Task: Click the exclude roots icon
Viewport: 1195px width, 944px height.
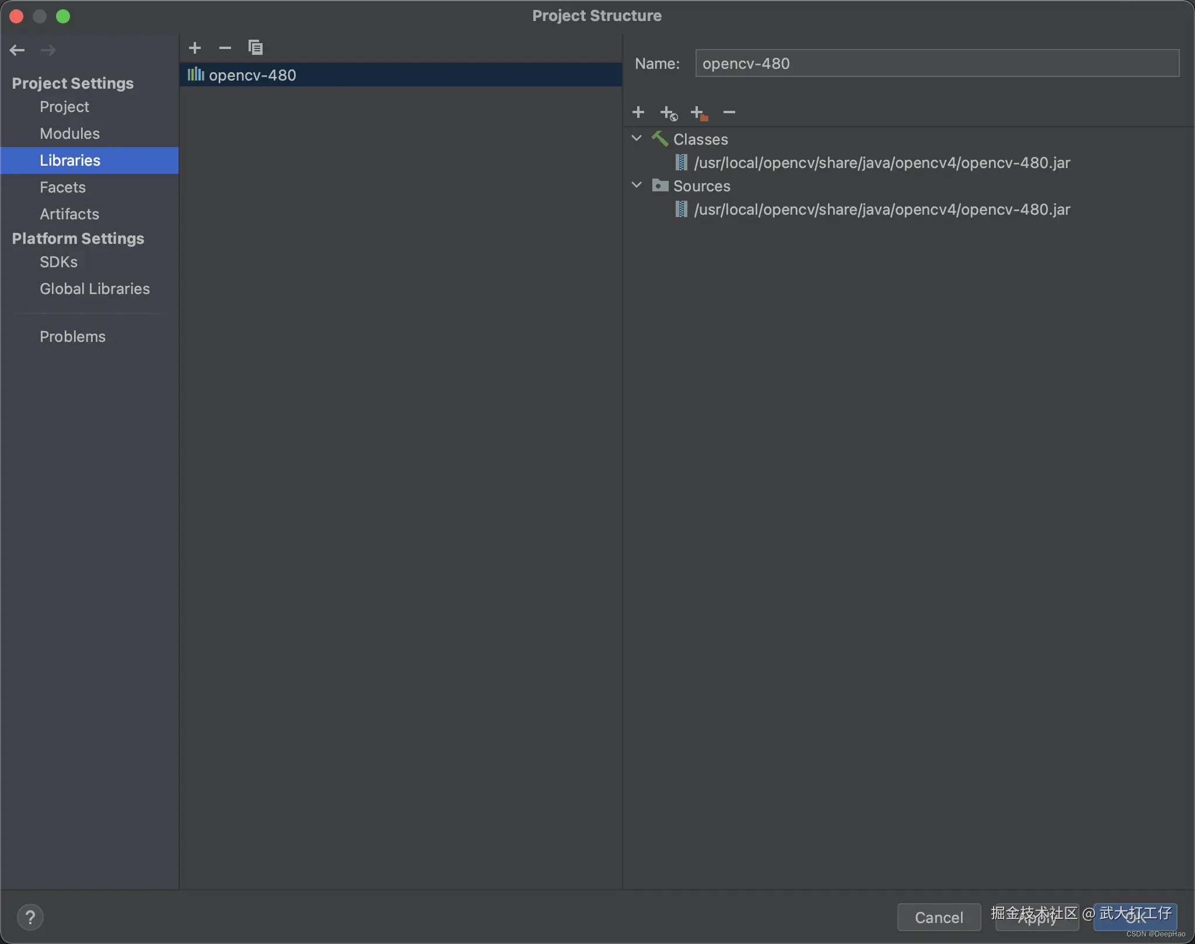Action: tap(698, 113)
